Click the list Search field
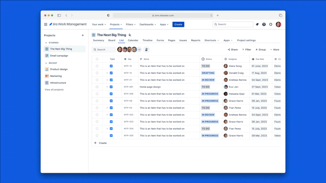This screenshot has height=183, width=326. tap(104, 49)
